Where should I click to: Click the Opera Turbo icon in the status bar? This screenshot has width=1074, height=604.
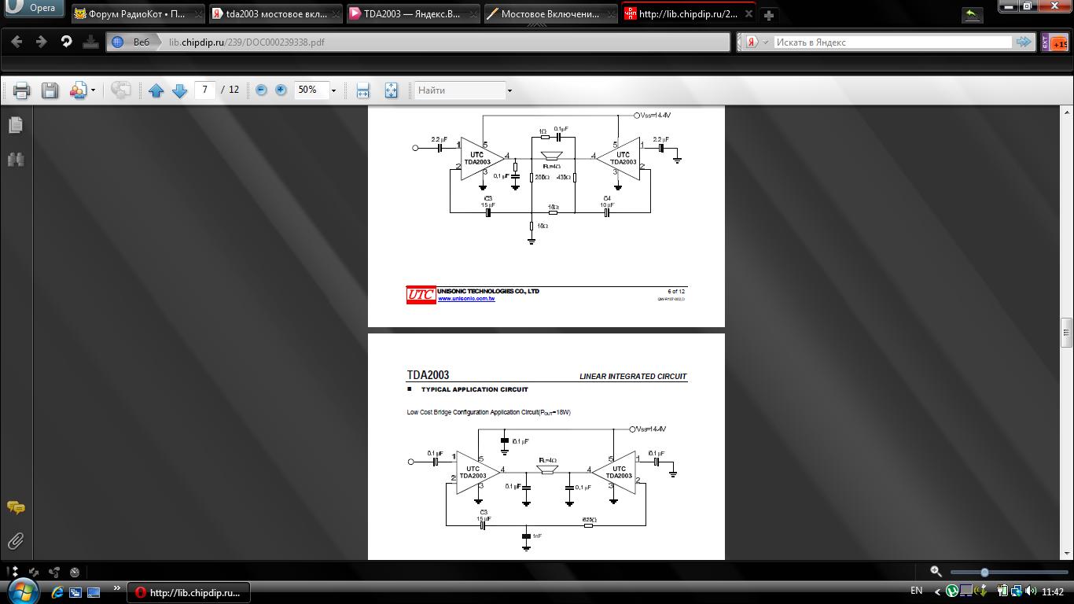74,573
